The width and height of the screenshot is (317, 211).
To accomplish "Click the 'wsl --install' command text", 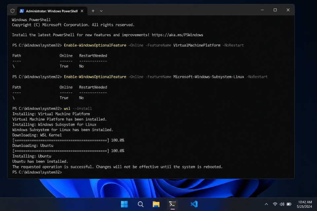I will point(78,108).
